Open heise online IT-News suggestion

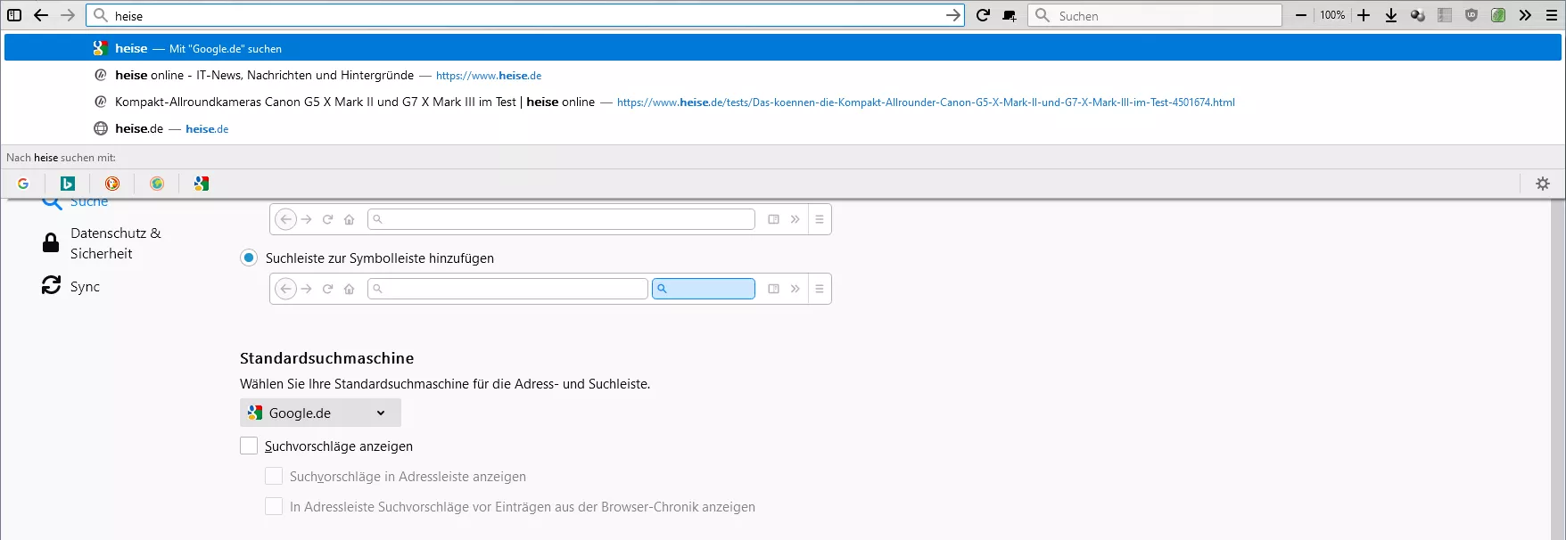(x=783, y=75)
